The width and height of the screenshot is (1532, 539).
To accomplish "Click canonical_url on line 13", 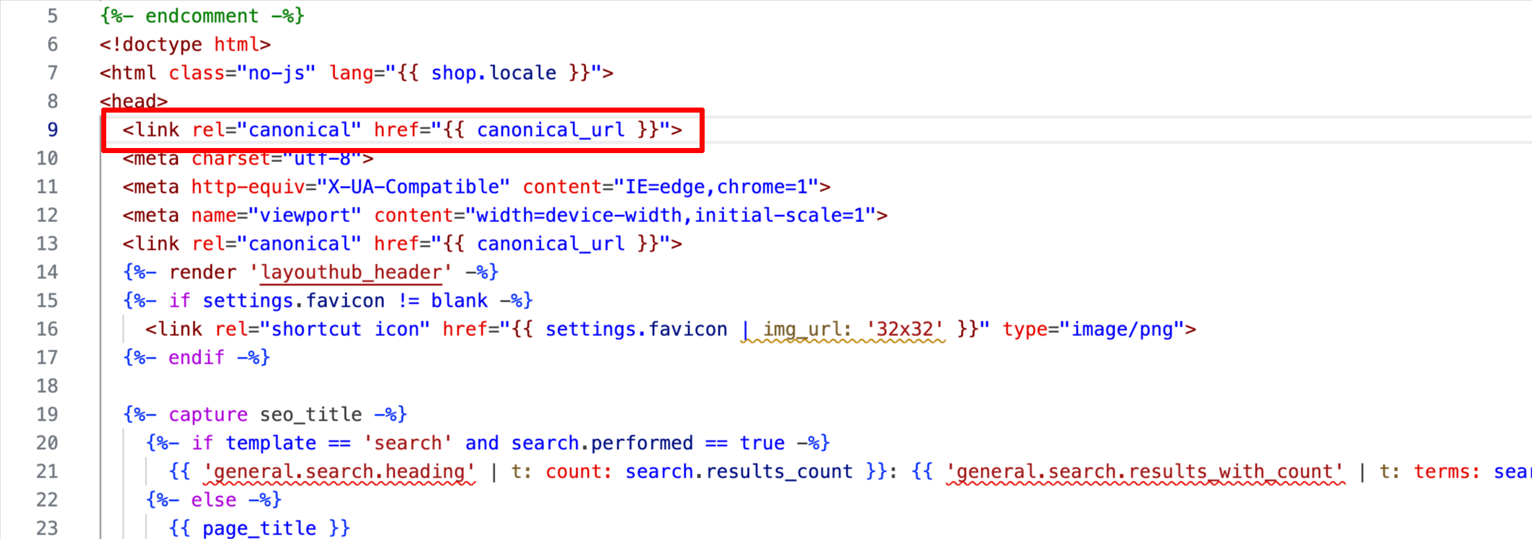I will [x=550, y=244].
